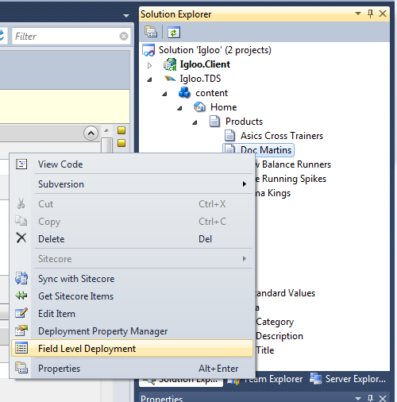Click the Sync with Sitecore icon
Screen dimensions: 397x402
(x=21, y=278)
